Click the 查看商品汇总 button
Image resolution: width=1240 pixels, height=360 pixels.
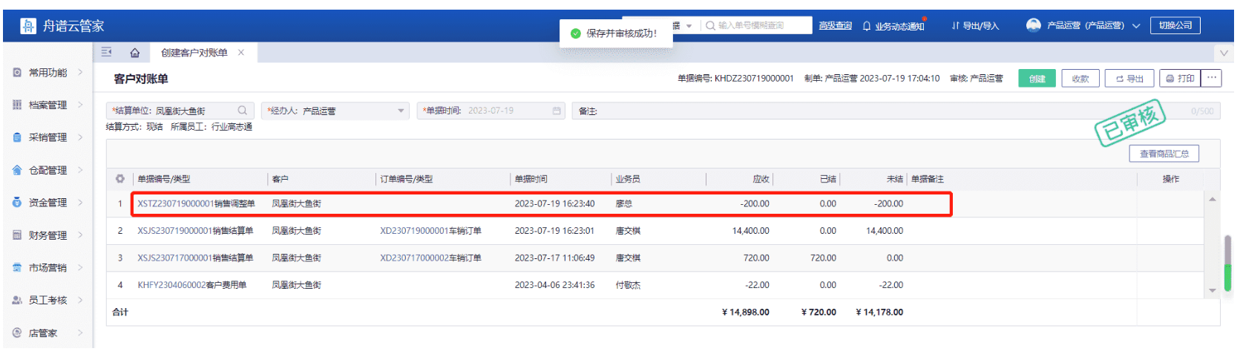pos(1164,154)
